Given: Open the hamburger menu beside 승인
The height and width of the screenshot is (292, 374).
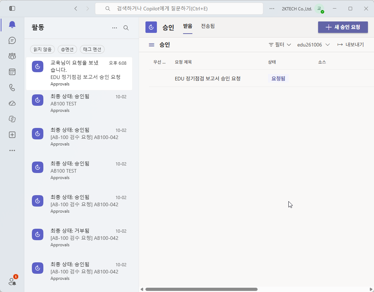Looking at the screenshot, I should (x=152, y=45).
